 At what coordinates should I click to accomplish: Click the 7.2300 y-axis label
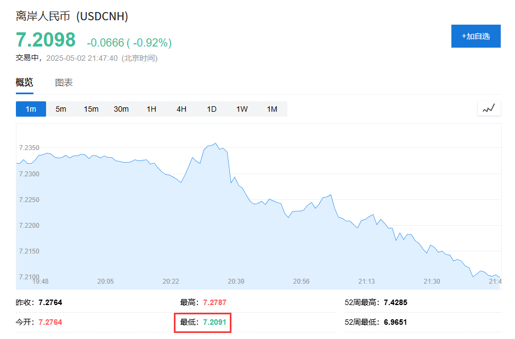tap(29, 174)
